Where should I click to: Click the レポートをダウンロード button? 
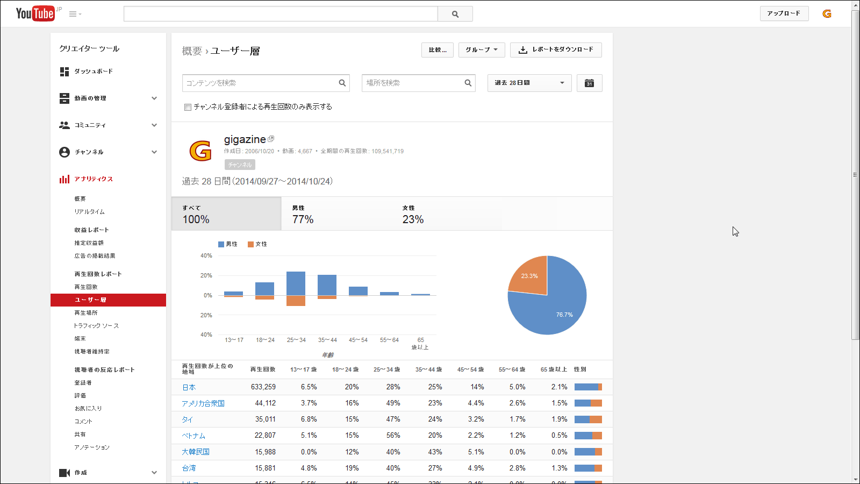(556, 50)
